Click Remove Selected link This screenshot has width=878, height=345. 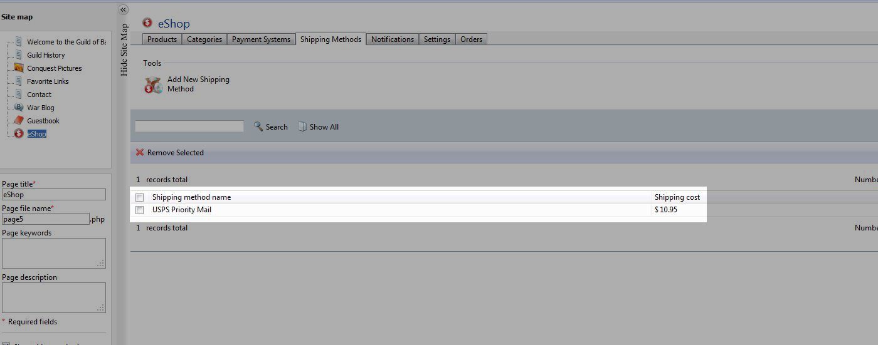(x=176, y=152)
